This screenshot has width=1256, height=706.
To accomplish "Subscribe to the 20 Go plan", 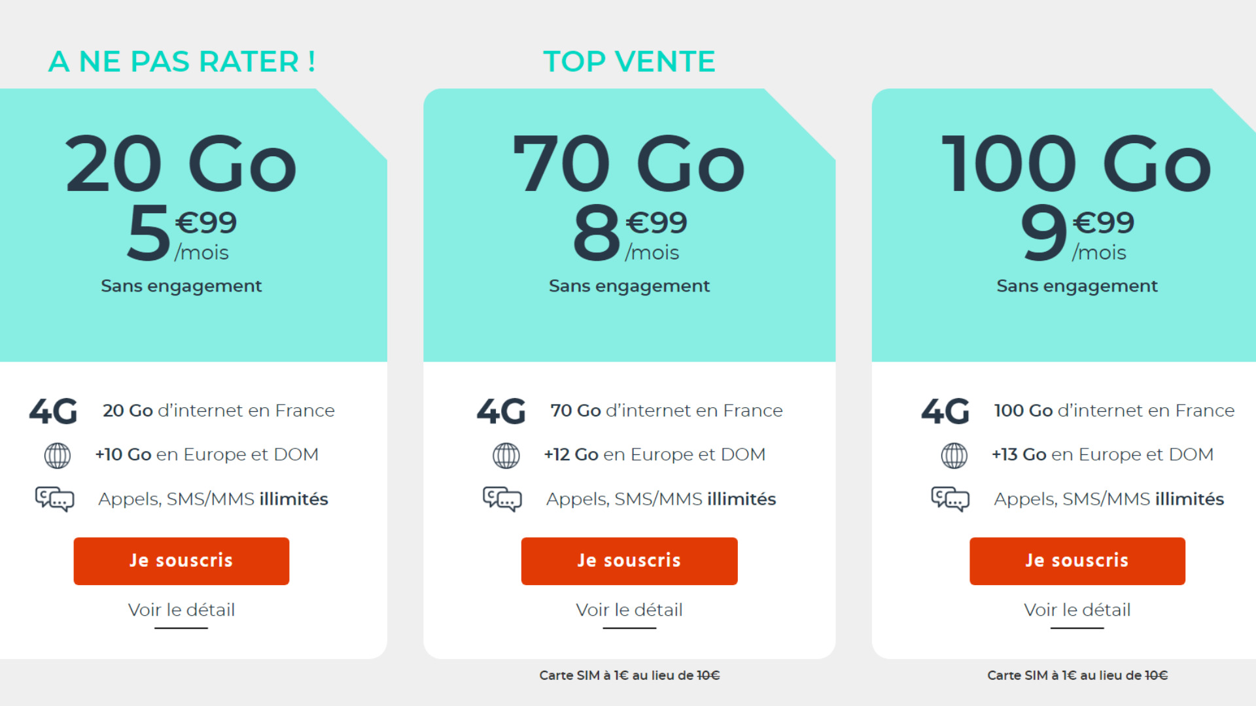I will (181, 561).
